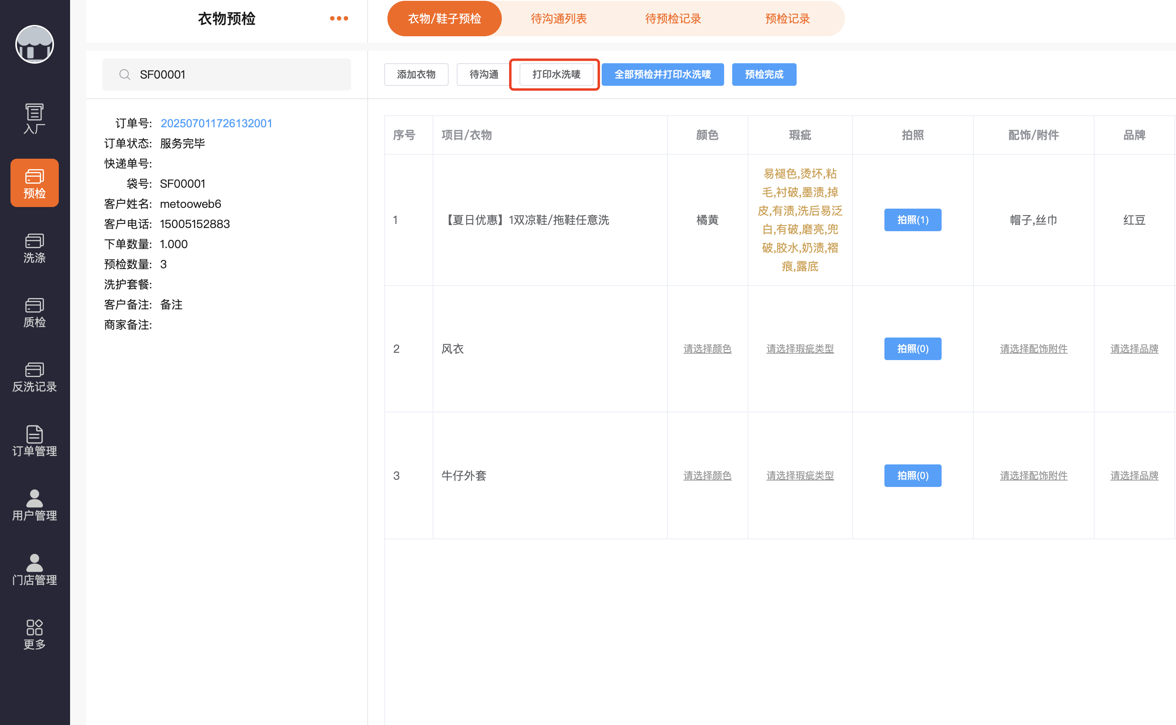Switch to 待沟通列表 tab
The image size is (1176, 725).
pos(559,18)
